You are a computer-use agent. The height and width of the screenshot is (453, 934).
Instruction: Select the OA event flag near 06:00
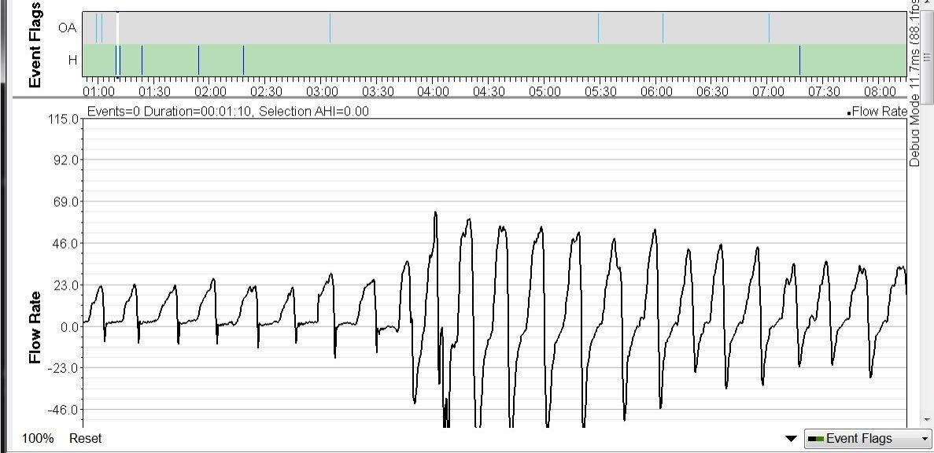(x=663, y=28)
